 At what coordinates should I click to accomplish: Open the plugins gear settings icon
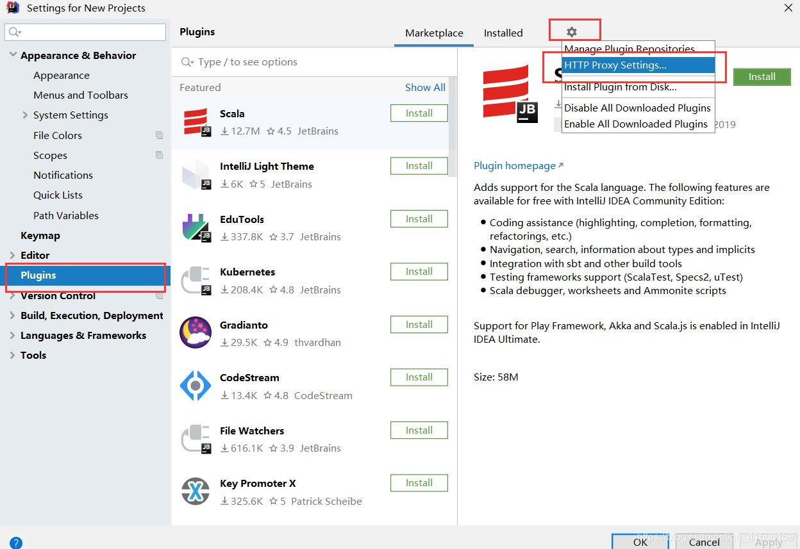click(x=572, y=32)
